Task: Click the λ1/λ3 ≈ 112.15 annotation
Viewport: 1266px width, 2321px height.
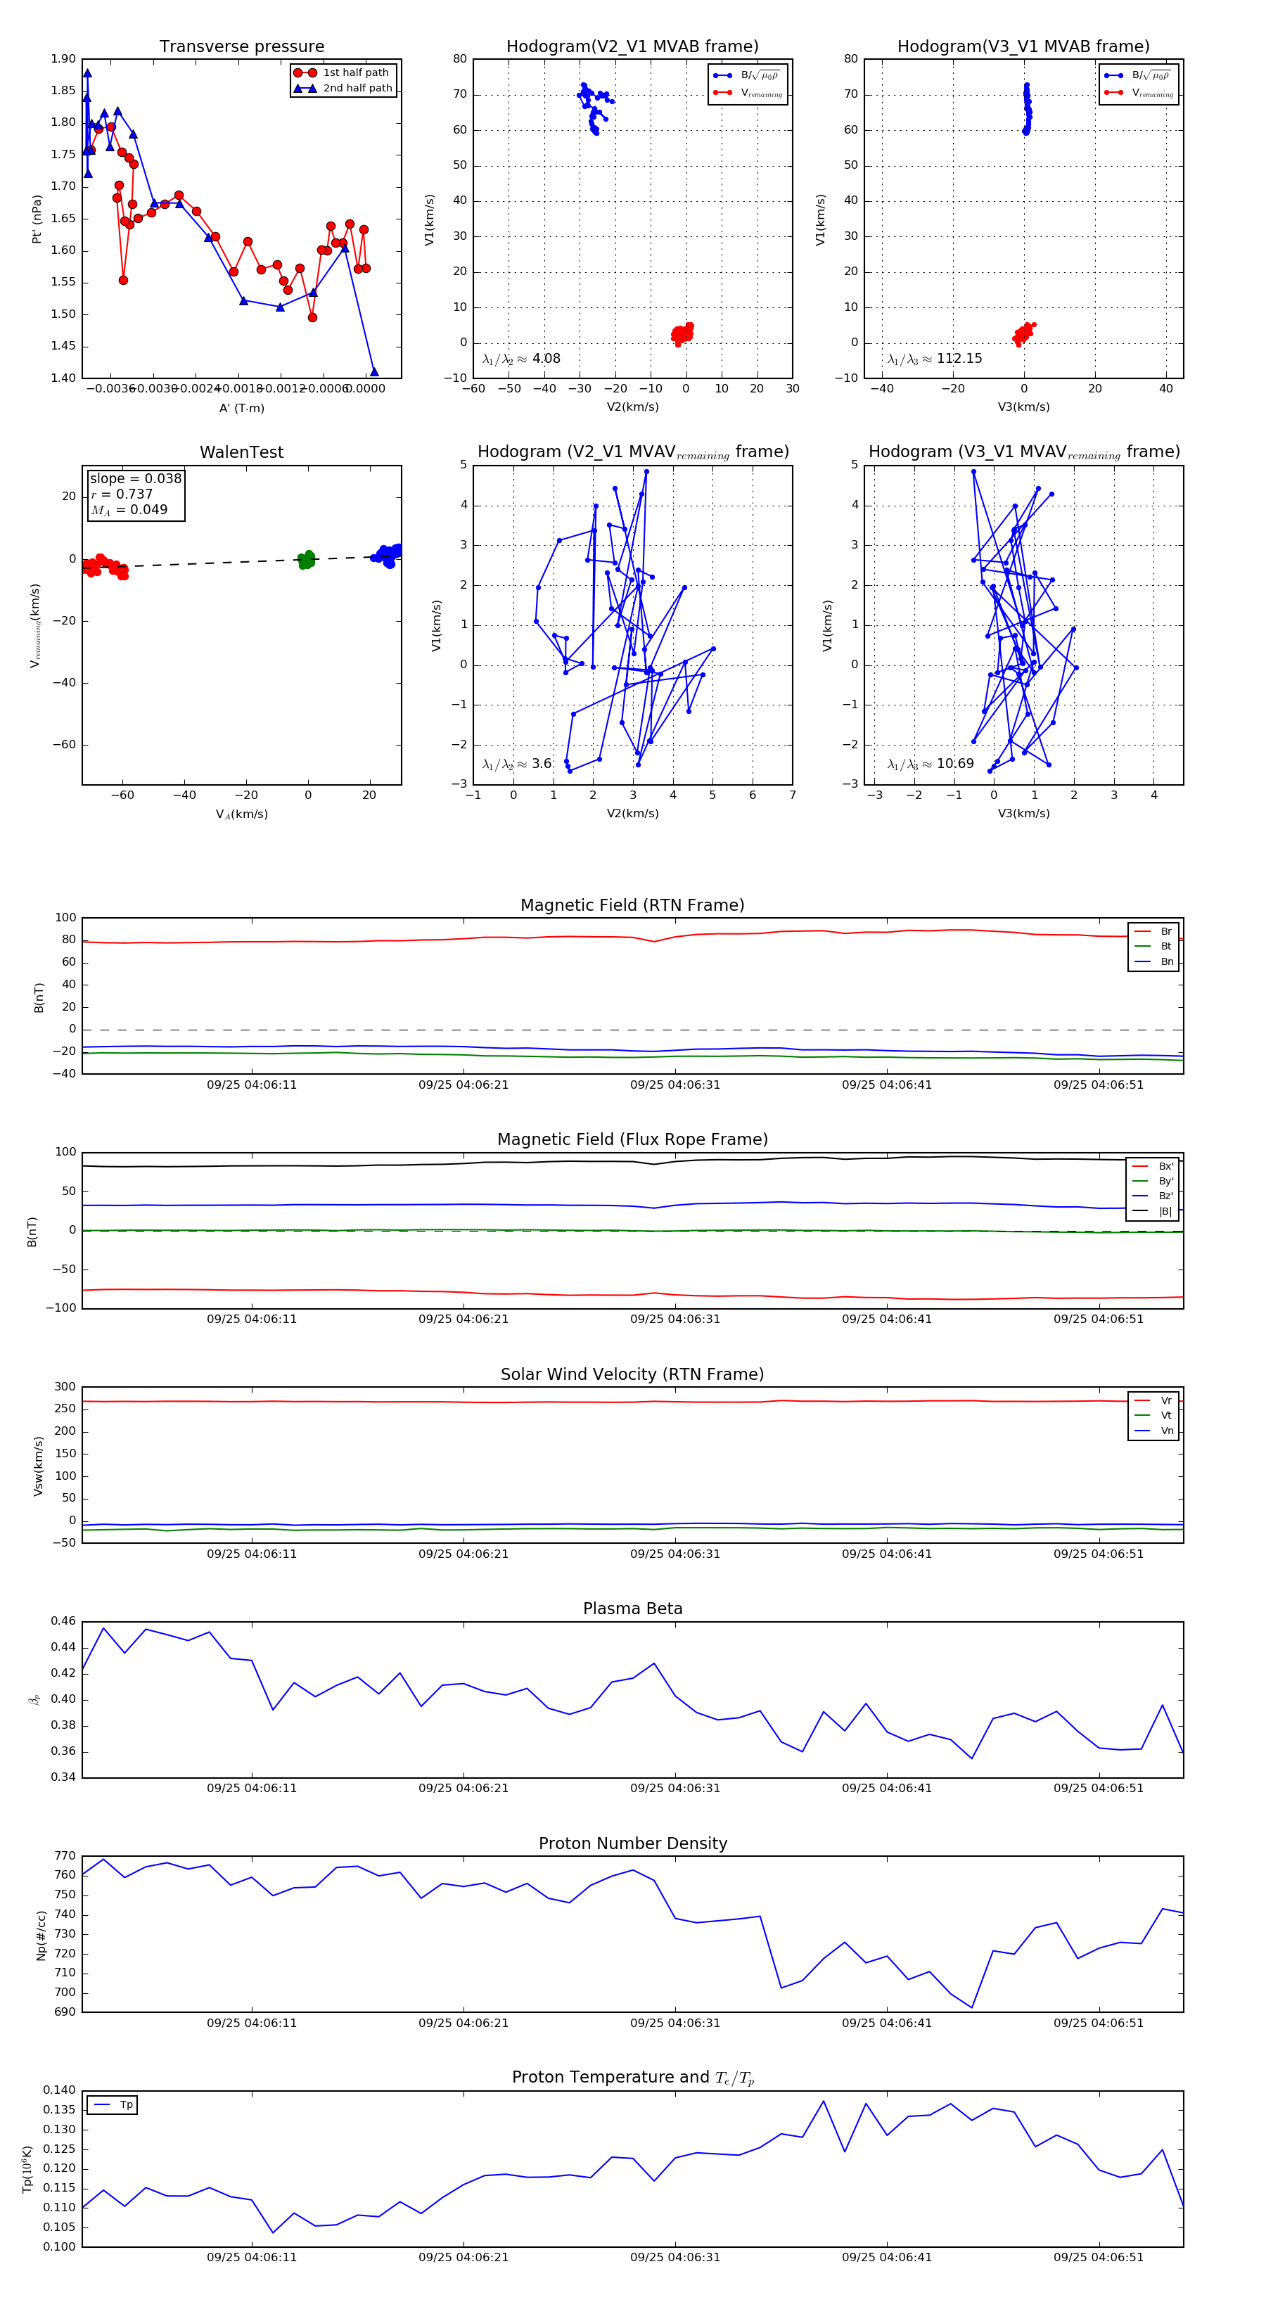Action: point(935,359)
